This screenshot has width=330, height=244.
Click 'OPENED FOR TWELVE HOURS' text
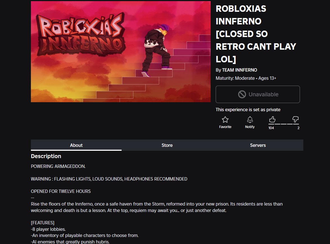pyautogui.click(x=61, y=191)
